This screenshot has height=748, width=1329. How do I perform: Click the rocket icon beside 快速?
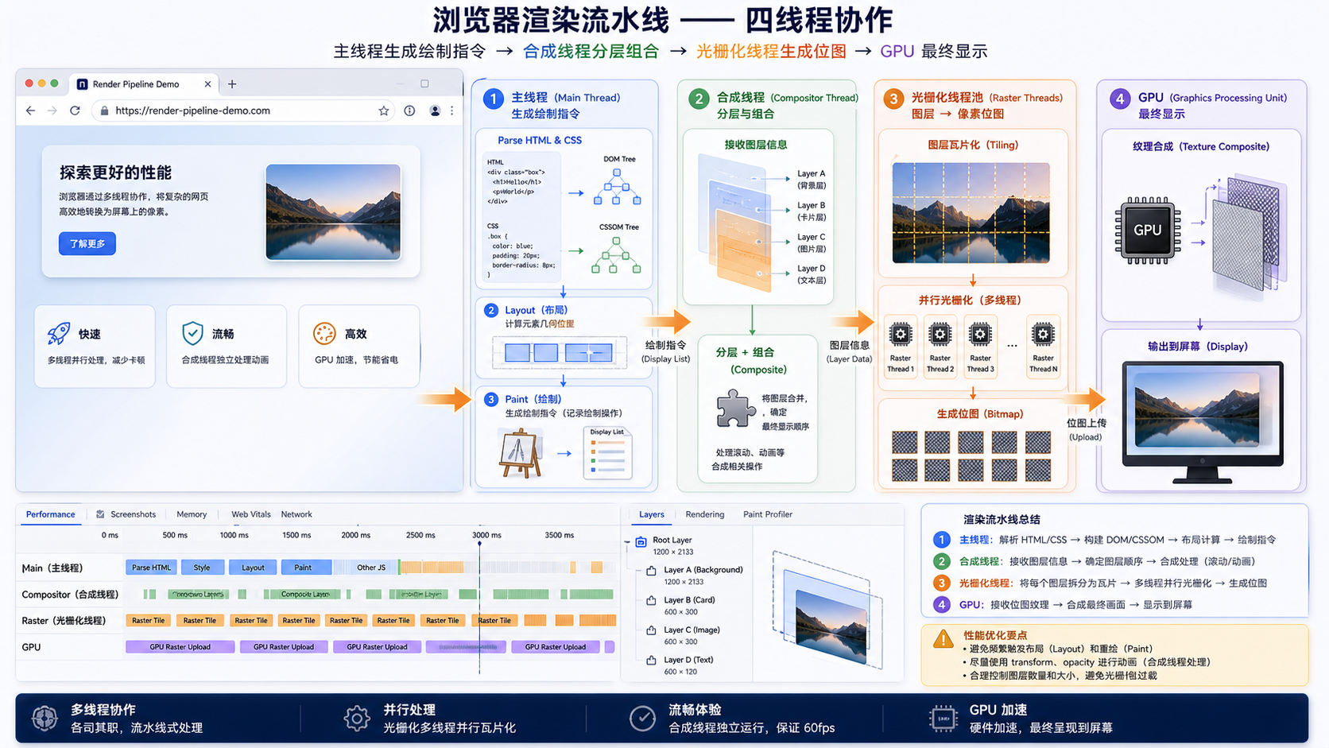(x=59, y=334)
